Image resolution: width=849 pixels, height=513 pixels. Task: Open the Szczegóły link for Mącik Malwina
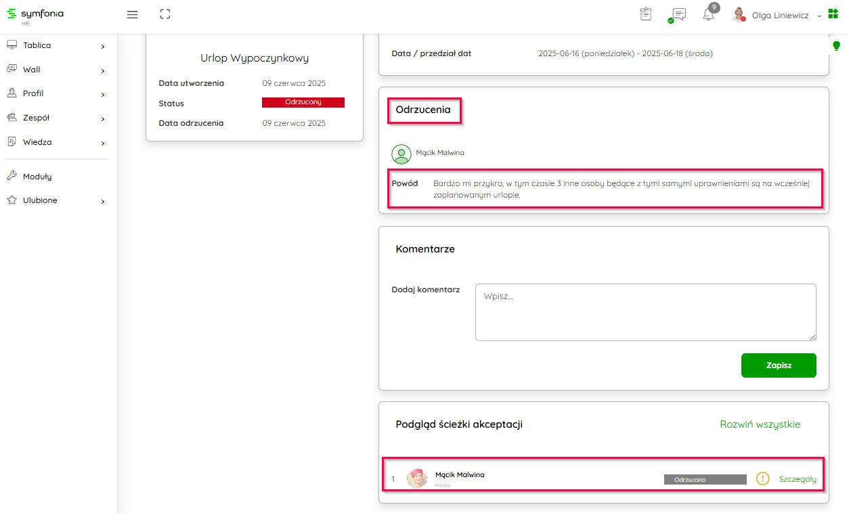click(798, 479)
